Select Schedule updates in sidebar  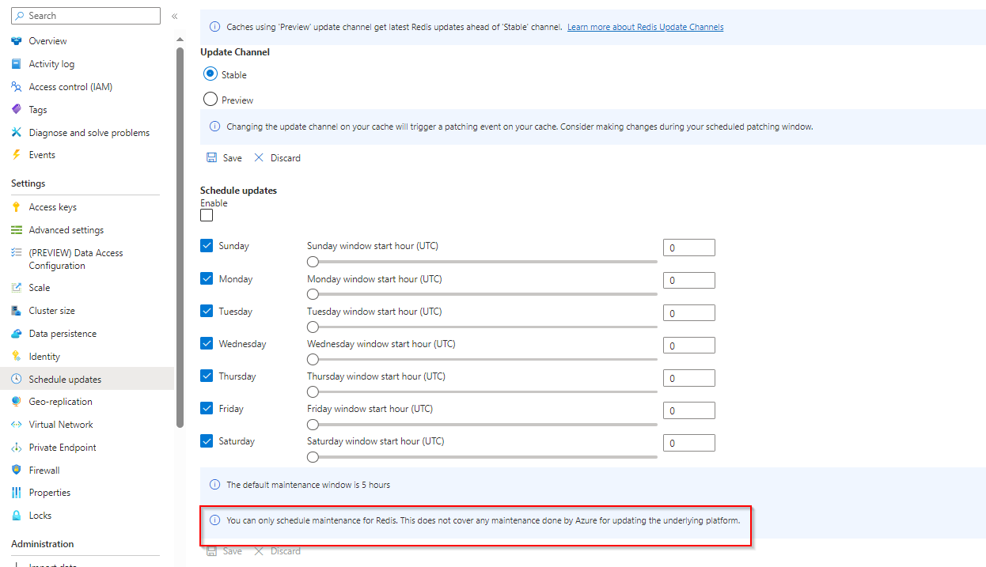pyautogui.click(x=87, y=380)
